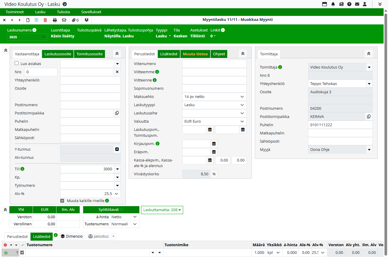Image resolution: width=388 pixels, height=260 pixels.
Task: Click the Tiliöinti settings link
Action: 197,36
